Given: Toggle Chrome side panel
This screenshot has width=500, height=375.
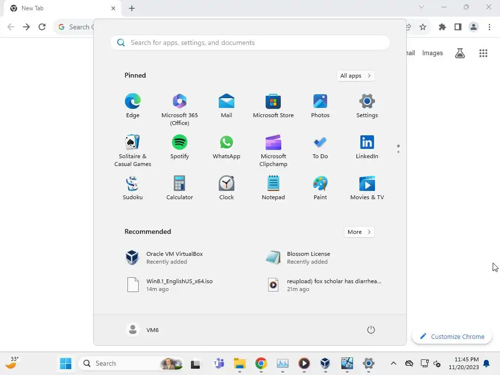Looking at the screenshot, I should click(458, 27).
